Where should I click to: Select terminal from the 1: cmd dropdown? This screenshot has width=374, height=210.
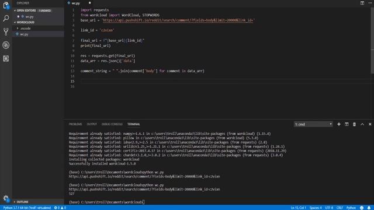313,124
